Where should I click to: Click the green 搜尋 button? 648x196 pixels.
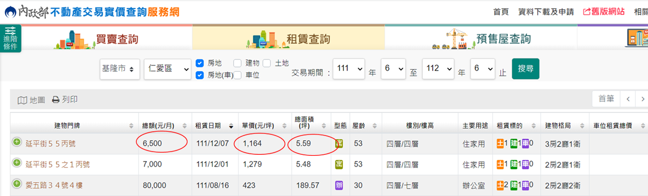tap(525, 69)
